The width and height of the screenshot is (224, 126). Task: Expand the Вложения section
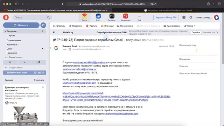tap(185, 59)
